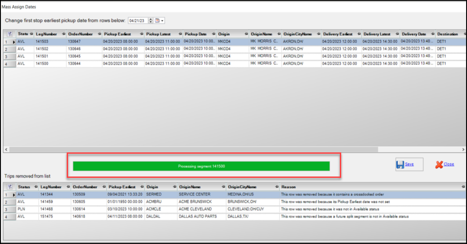
Task: Click the ACME CLEVELAND origin name cell
Action: point(201,209)
